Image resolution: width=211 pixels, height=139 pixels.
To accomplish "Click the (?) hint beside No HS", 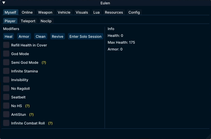I will (x=27, y=106).
